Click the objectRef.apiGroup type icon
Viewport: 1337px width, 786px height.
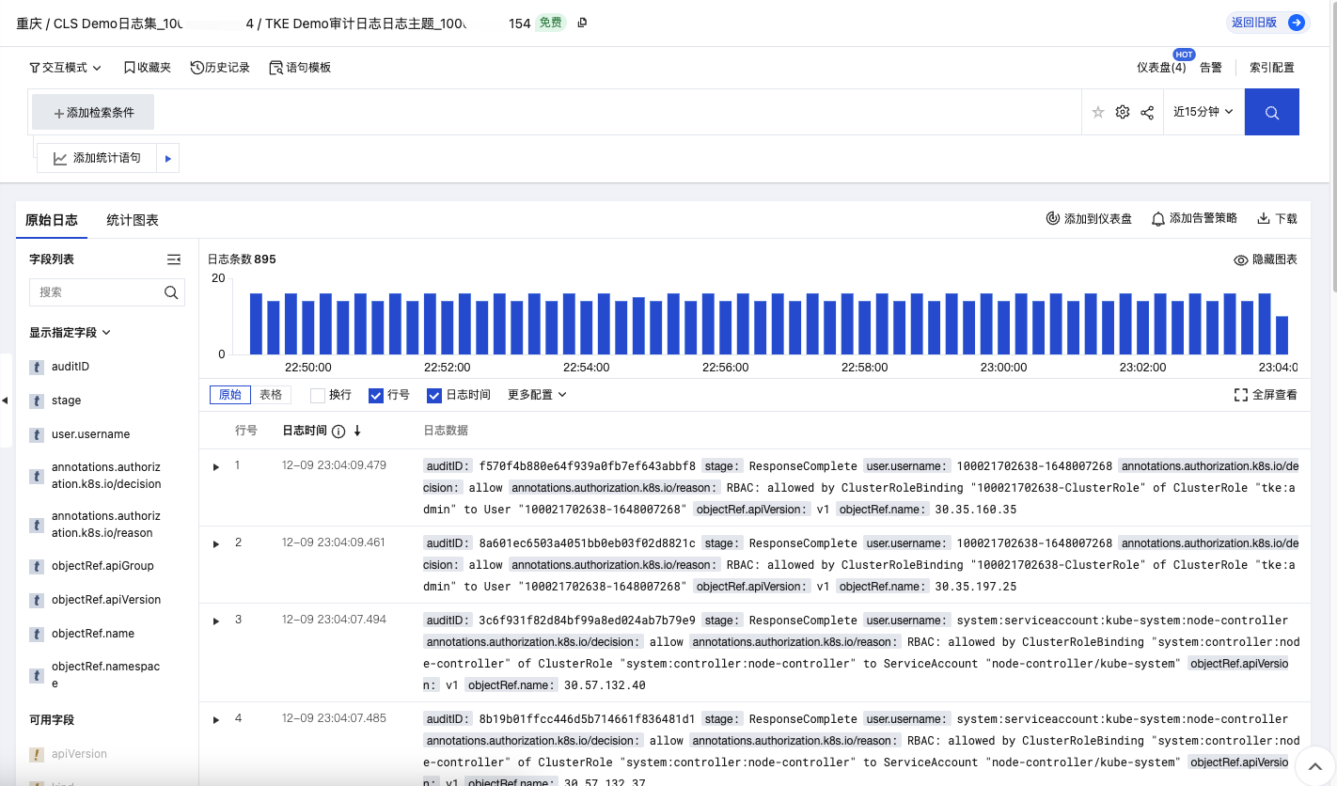37,567
